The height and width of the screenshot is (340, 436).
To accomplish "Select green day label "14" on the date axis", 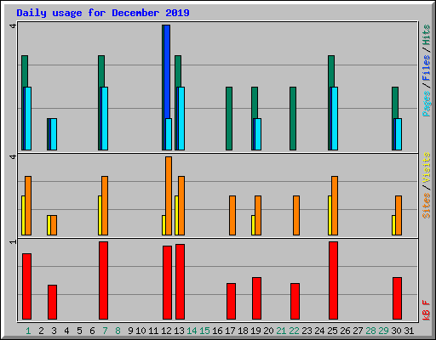I will [192, 331].
